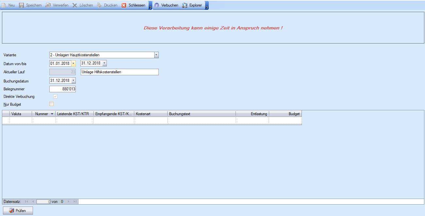Click the Datensatz record number field
This screenshot has width=425, height=216.
click(x=43, y=202)
